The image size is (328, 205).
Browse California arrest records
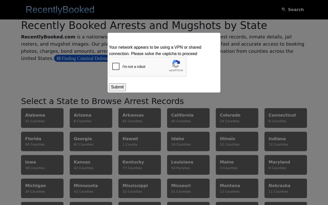coord(188,118)
